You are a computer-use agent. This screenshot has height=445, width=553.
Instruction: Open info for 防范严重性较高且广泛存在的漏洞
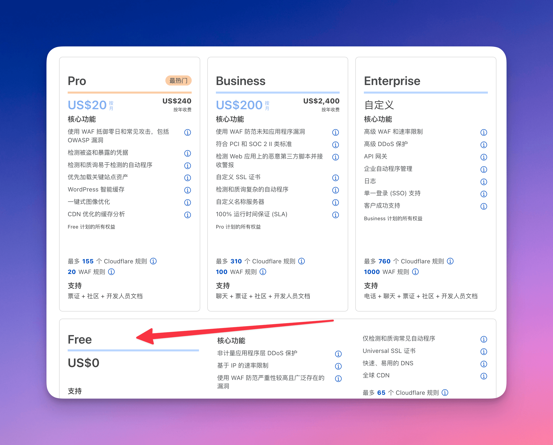(338, 378)
